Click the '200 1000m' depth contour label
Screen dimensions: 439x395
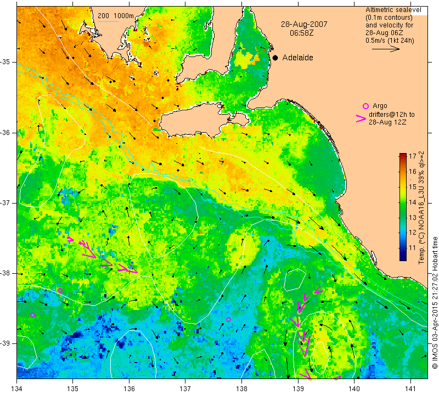pos(116,16)
